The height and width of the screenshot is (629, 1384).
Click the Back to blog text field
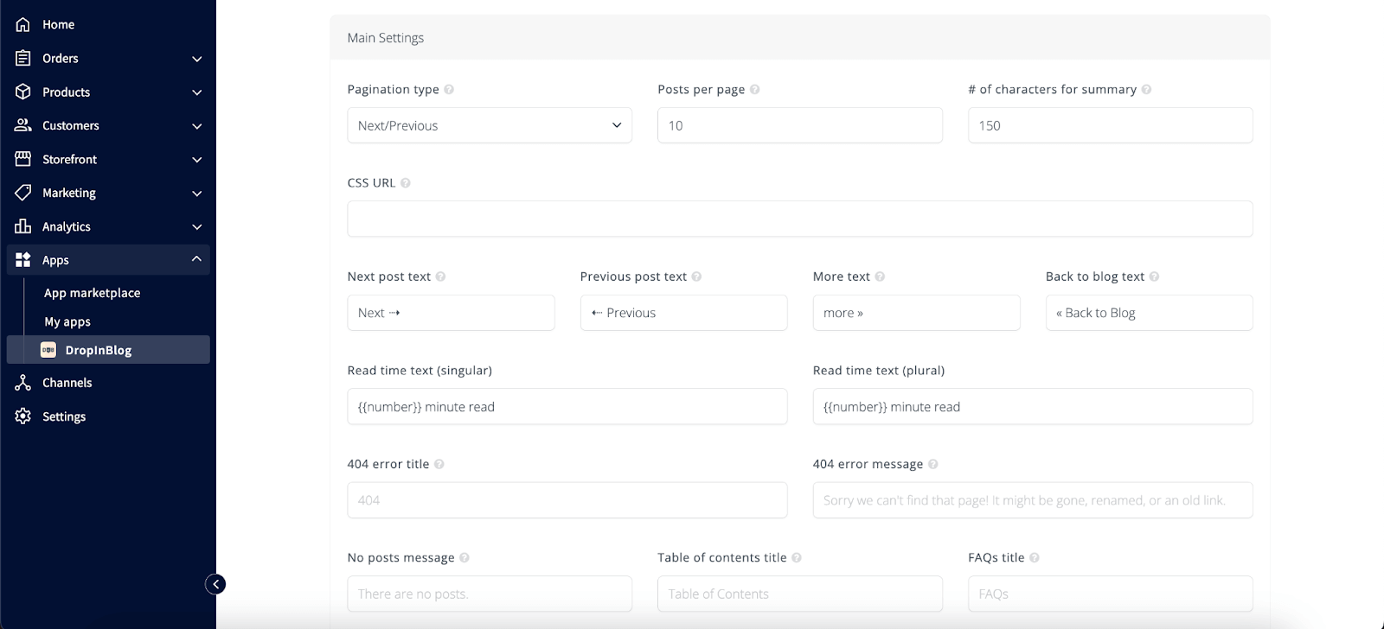click(x=1149, y=313)
